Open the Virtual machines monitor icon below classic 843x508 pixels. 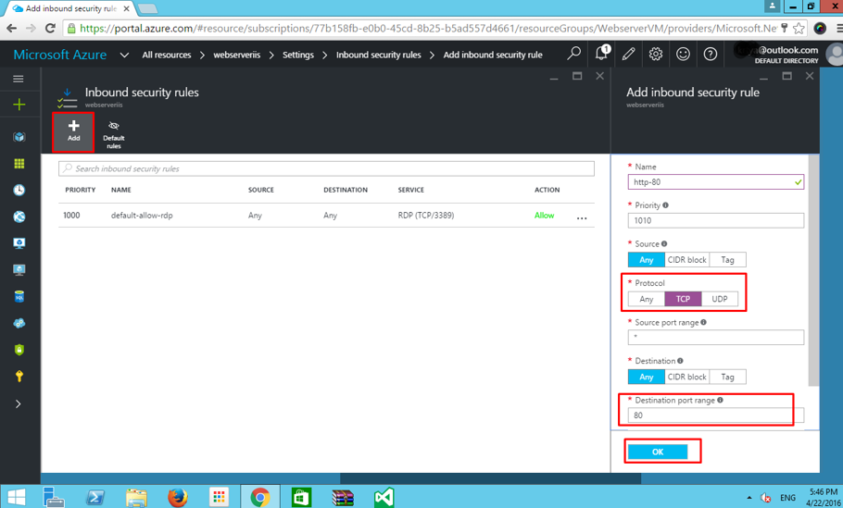19,270
